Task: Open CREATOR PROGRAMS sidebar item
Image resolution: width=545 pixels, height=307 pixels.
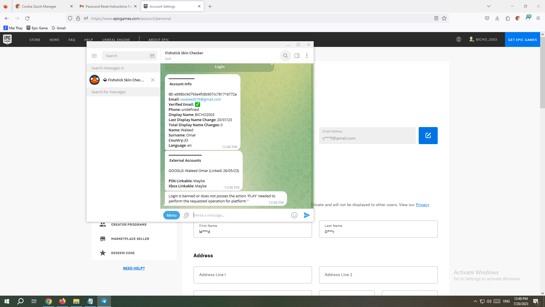Action: coord(129,225)
